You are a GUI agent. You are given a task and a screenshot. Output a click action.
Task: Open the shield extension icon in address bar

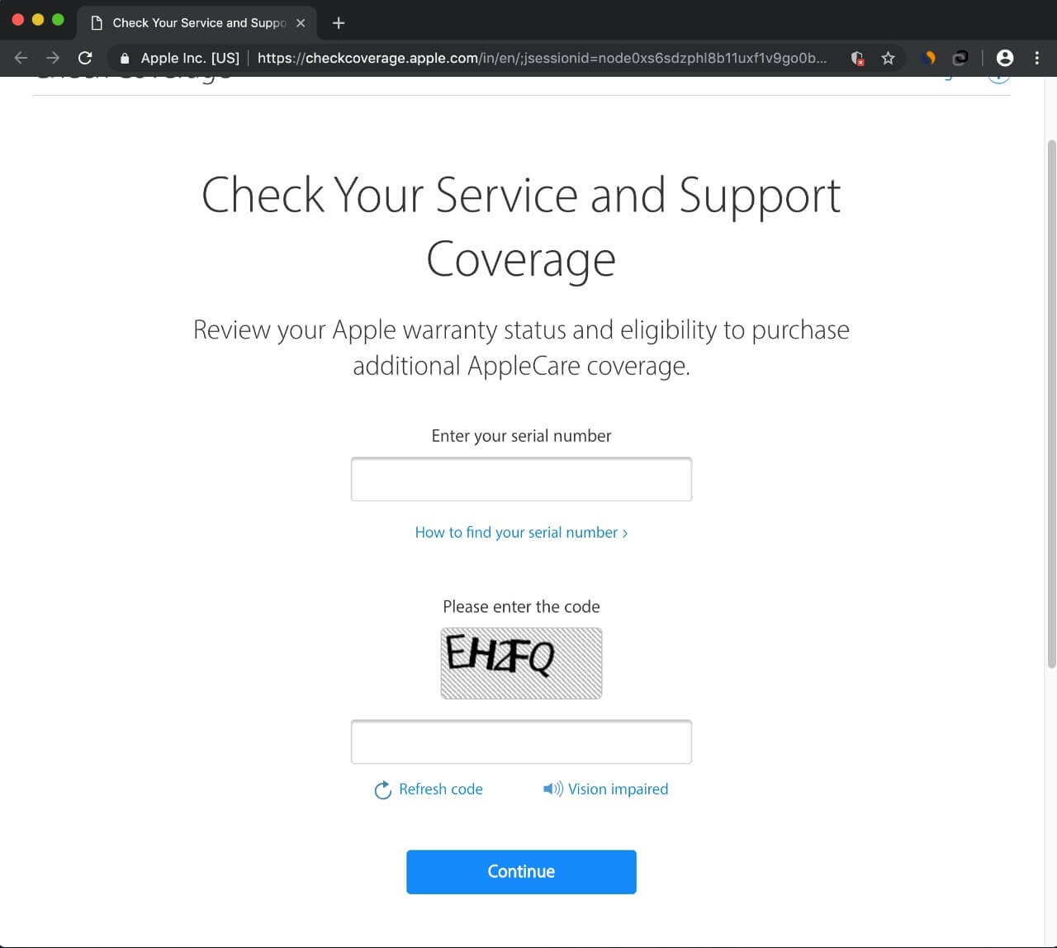857,58
